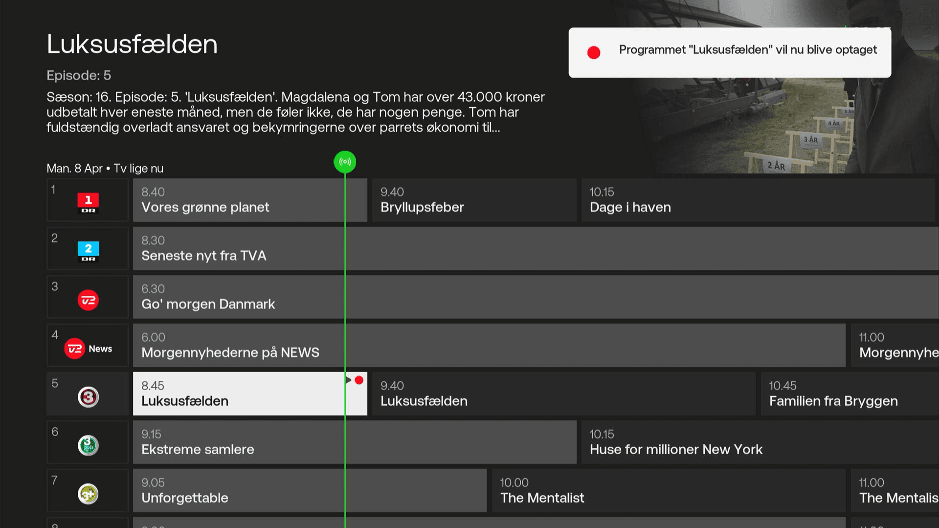Click the Man. 8 Apr date label
Viewport: 939px width, 528px height.
point(74,169)
